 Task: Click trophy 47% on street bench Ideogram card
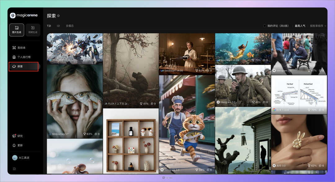pyautogui.click(x=312, y=70)
